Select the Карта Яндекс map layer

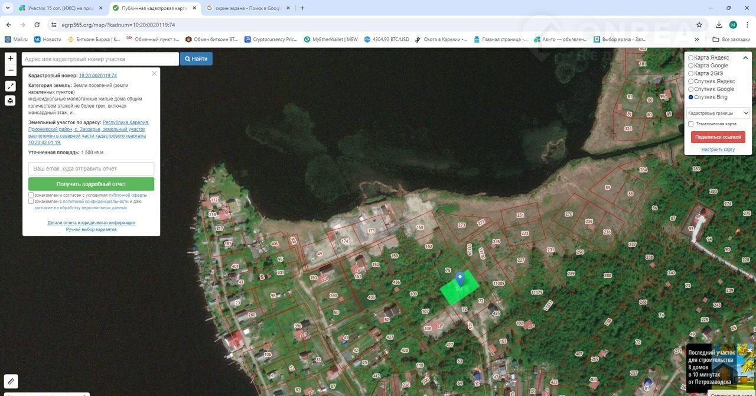click(691, 58)
